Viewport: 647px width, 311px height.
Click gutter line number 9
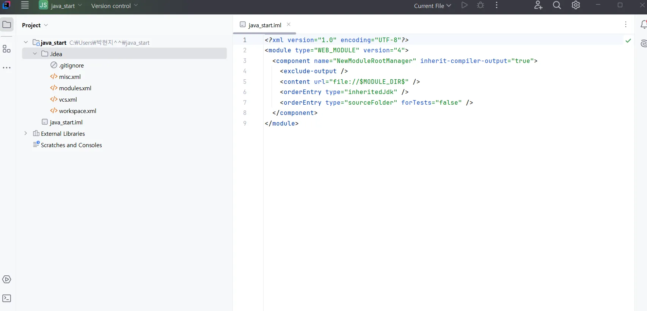coord(245,123)
